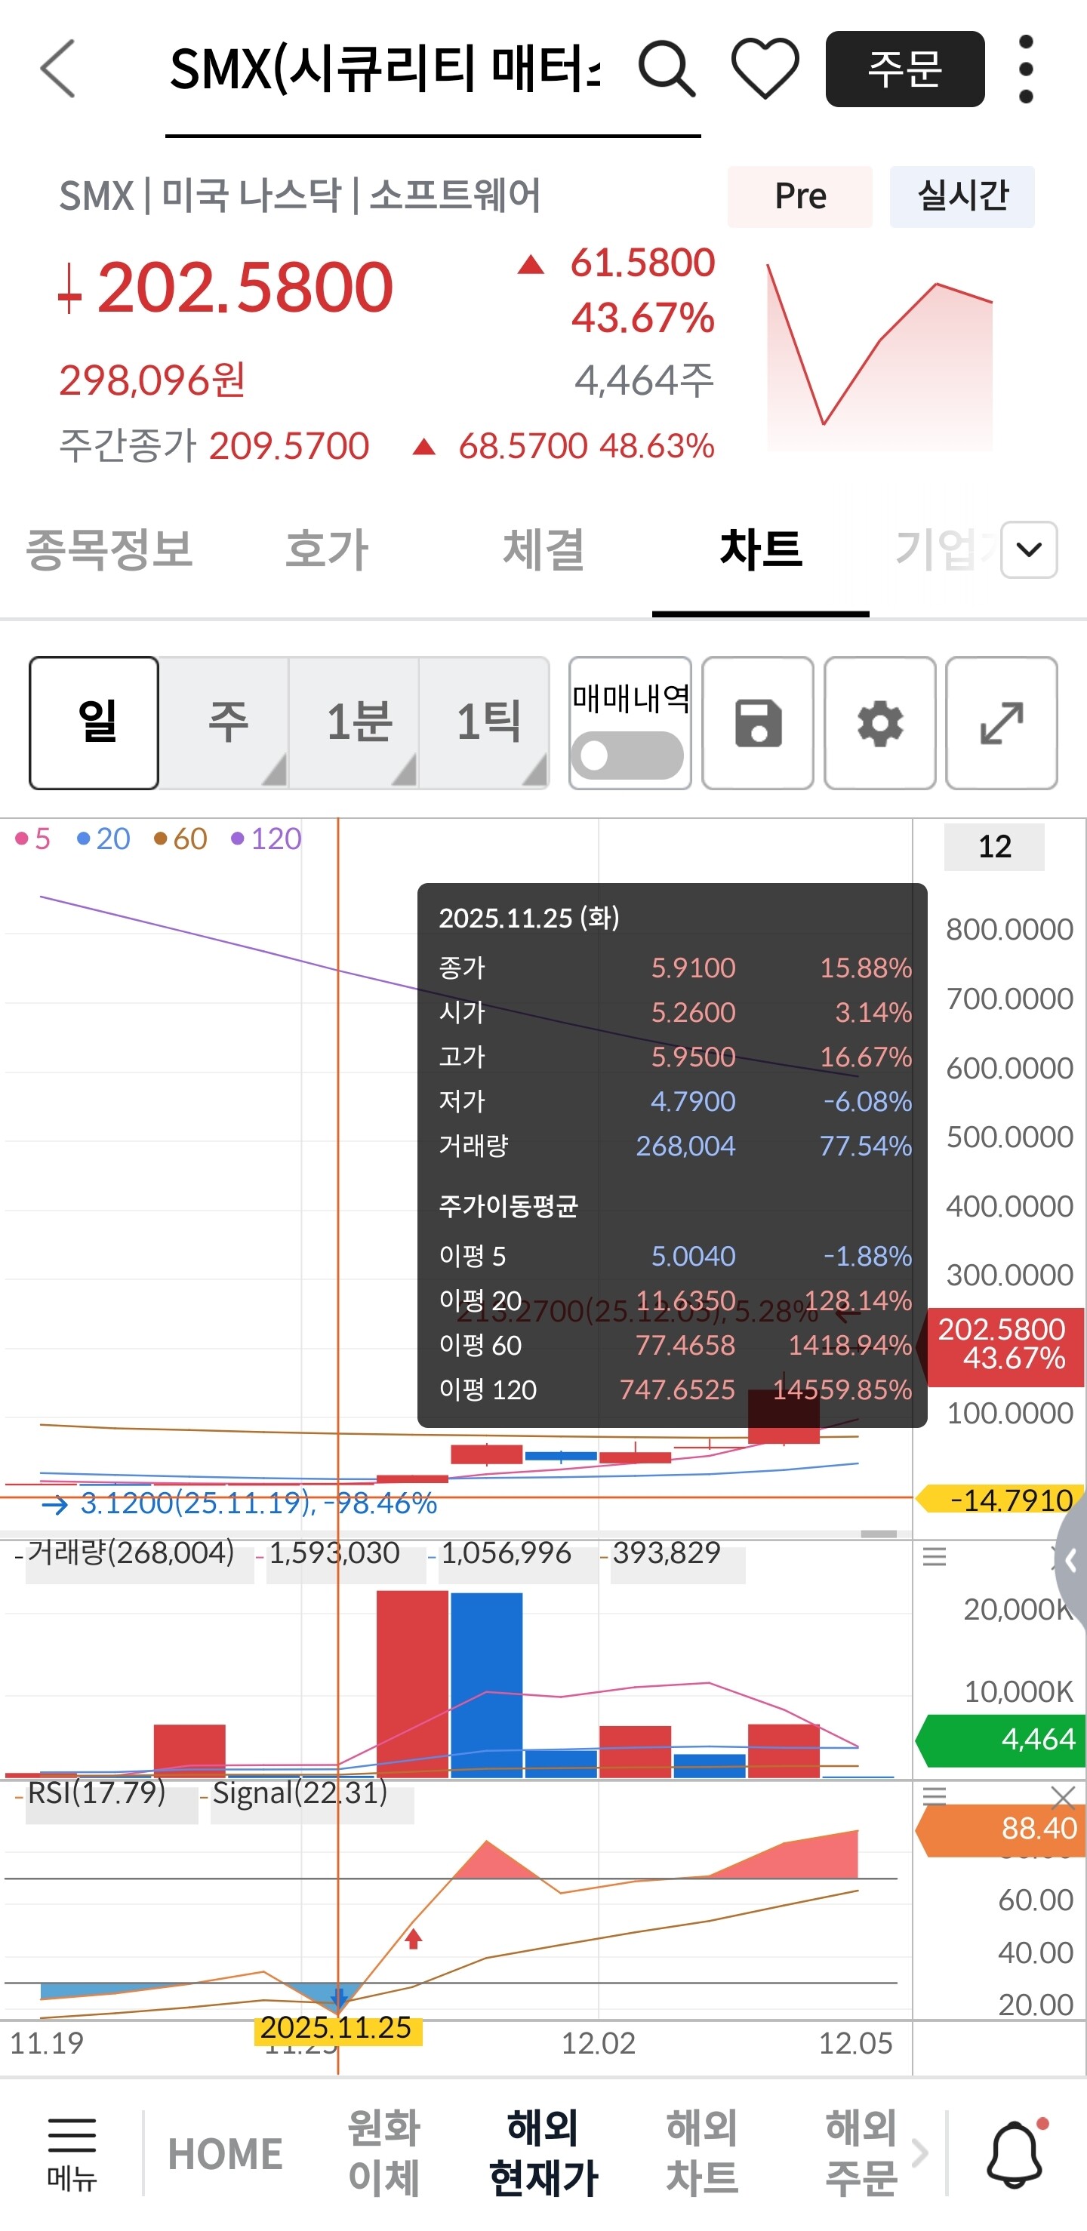Open the 메뉴 hamburger menu

point(72,2154)
